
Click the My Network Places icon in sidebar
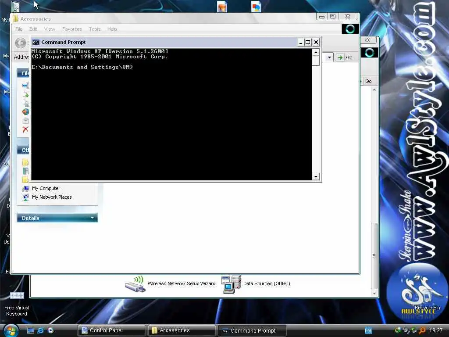coord(25,197)
